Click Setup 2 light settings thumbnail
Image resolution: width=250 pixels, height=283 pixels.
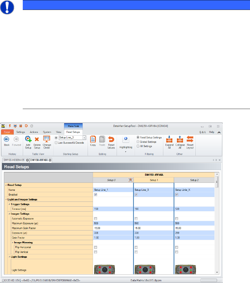point(186,269)
